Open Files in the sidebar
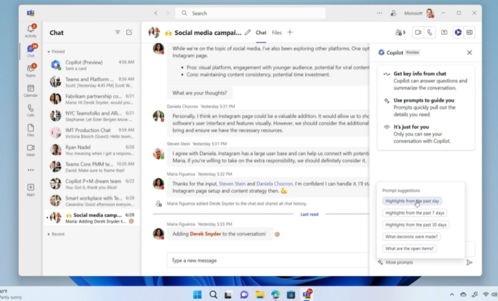Viewport: 498px width, 301px height. 31,130
